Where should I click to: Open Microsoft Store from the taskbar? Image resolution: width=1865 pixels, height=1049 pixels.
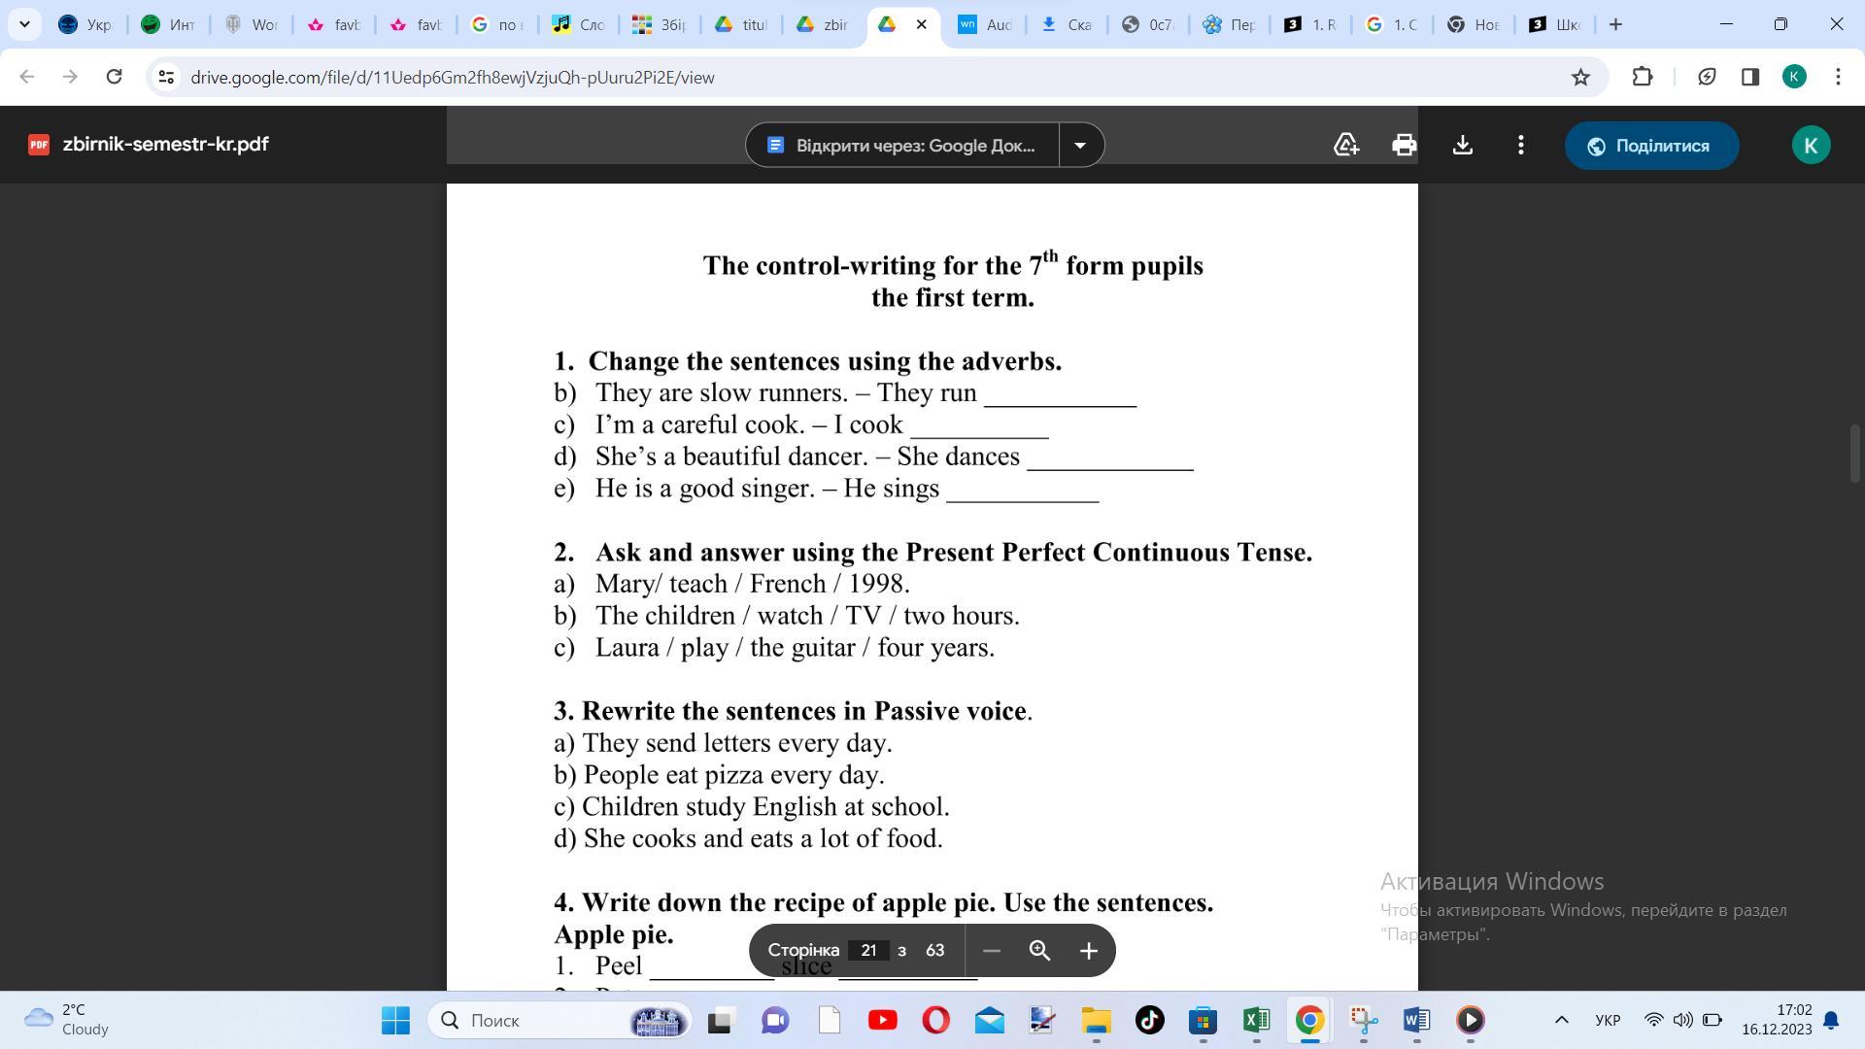[1203, 1020]
